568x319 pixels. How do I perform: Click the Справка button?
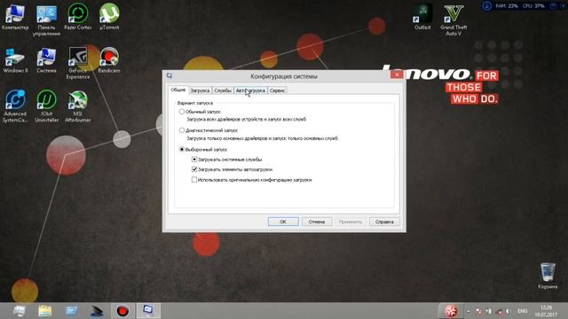coord(384,222)
